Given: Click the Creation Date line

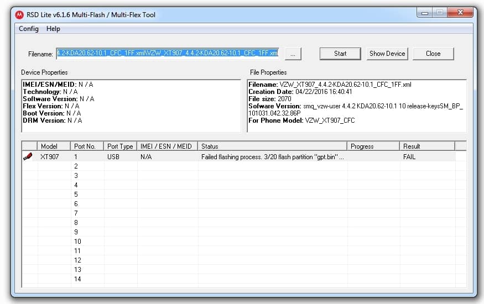Looking at the screenshot, I should point(300,92).
